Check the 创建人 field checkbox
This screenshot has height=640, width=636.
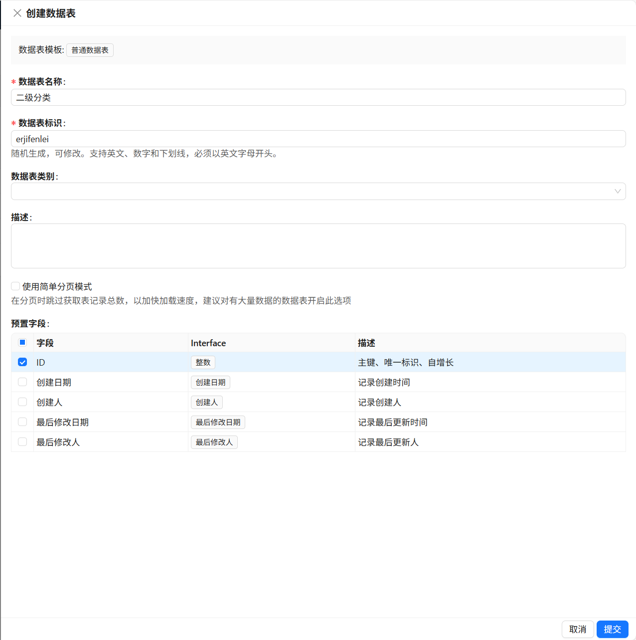click(22, 402)
